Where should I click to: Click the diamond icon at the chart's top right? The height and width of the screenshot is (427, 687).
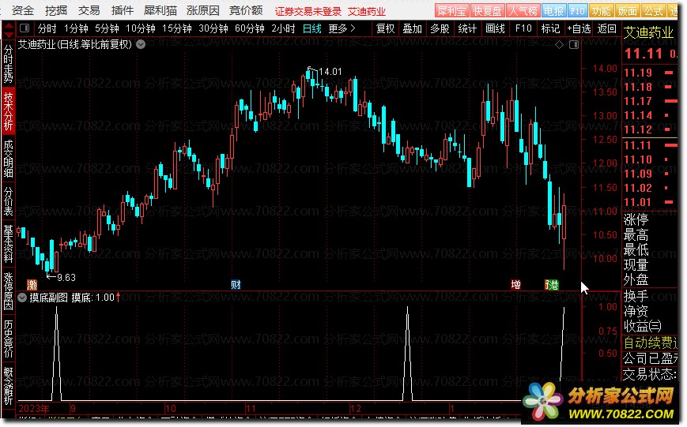pyautogui.click(x=559, y=45)
